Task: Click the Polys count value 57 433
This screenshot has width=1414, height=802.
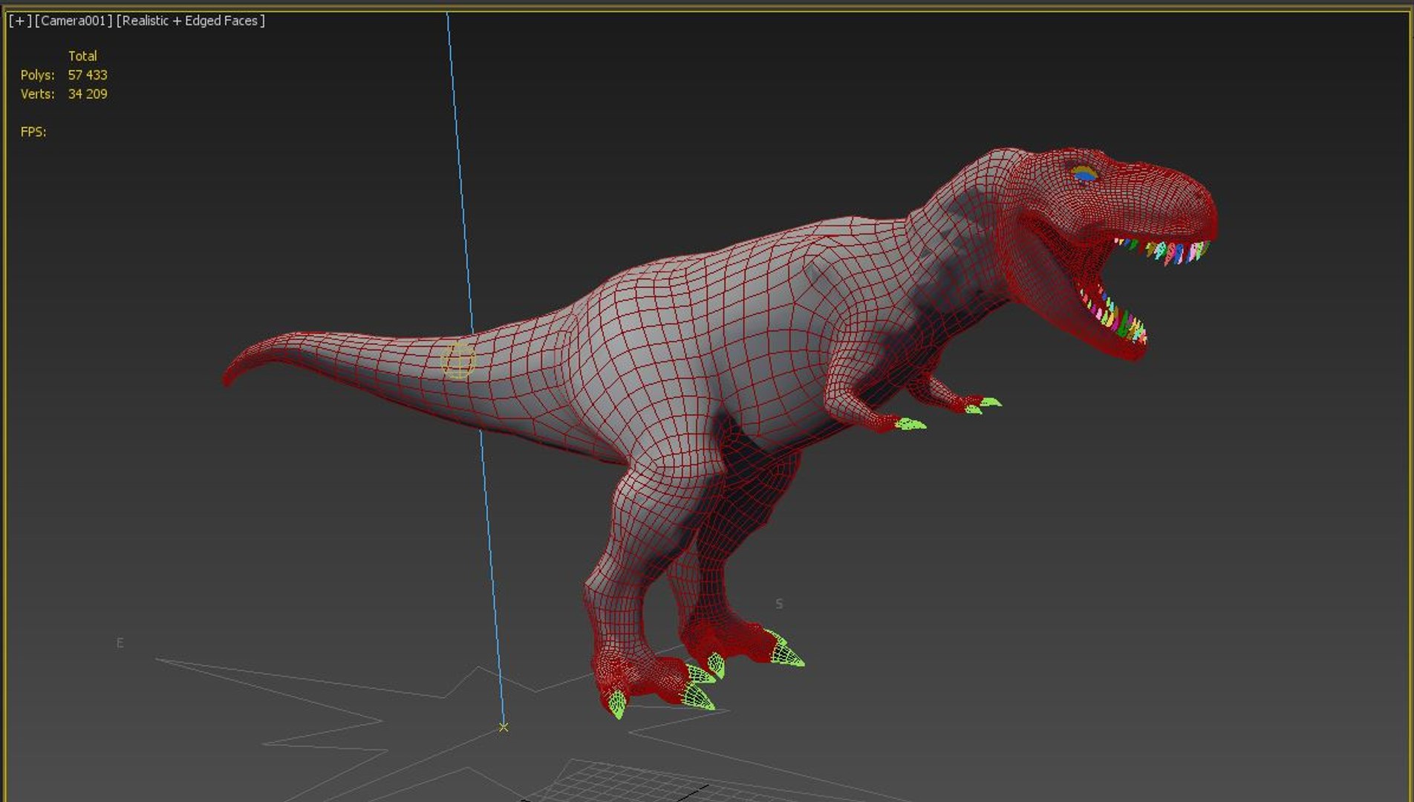Action: tap(88, 75)
